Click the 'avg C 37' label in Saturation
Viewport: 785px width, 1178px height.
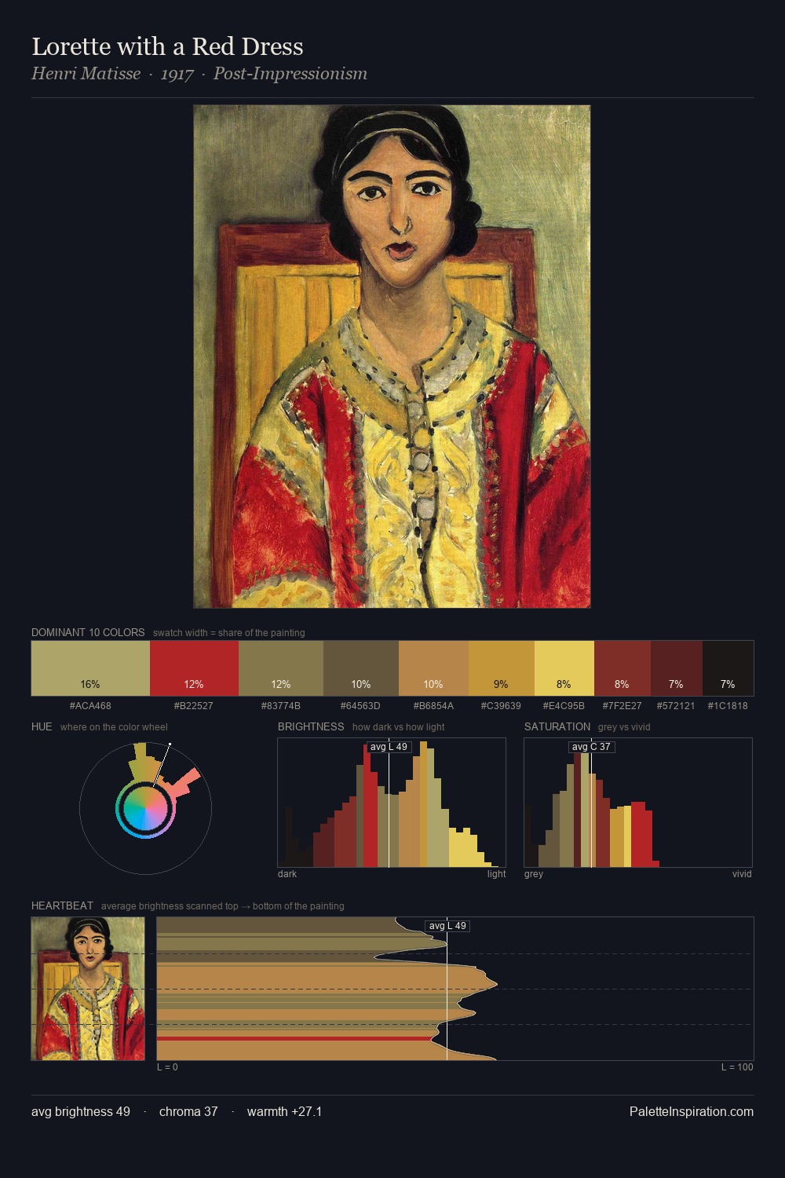(x=591, y=747)
